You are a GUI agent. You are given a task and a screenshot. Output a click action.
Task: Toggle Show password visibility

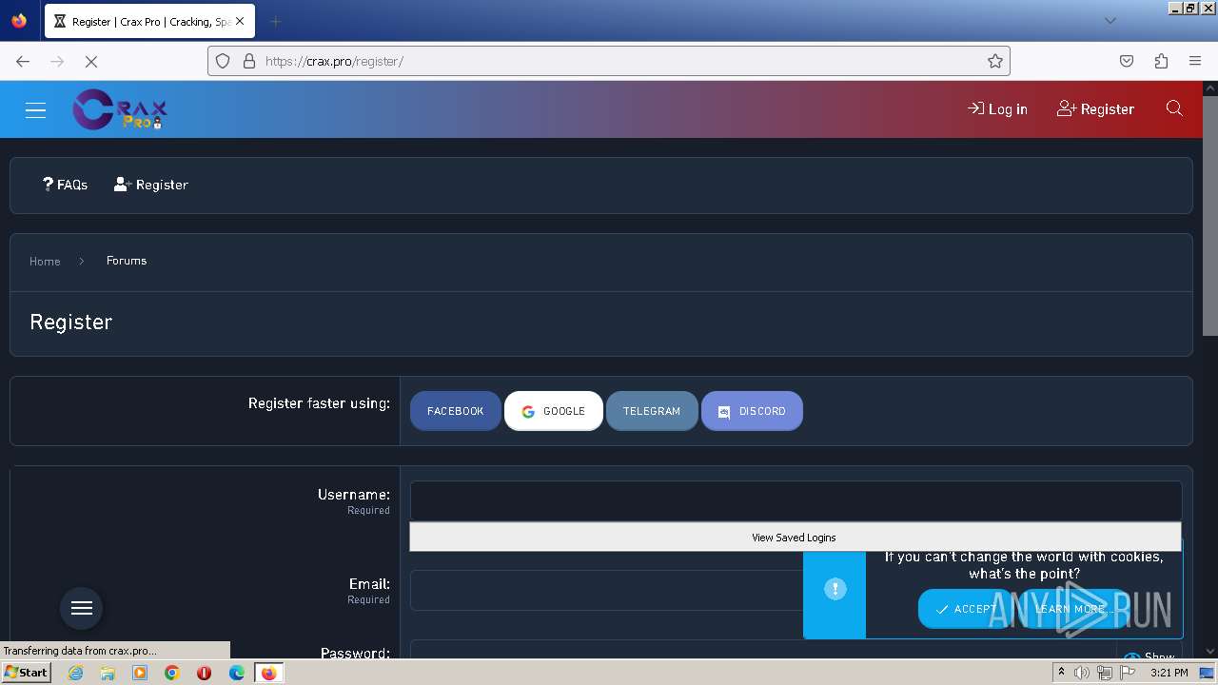(1149, 656)
